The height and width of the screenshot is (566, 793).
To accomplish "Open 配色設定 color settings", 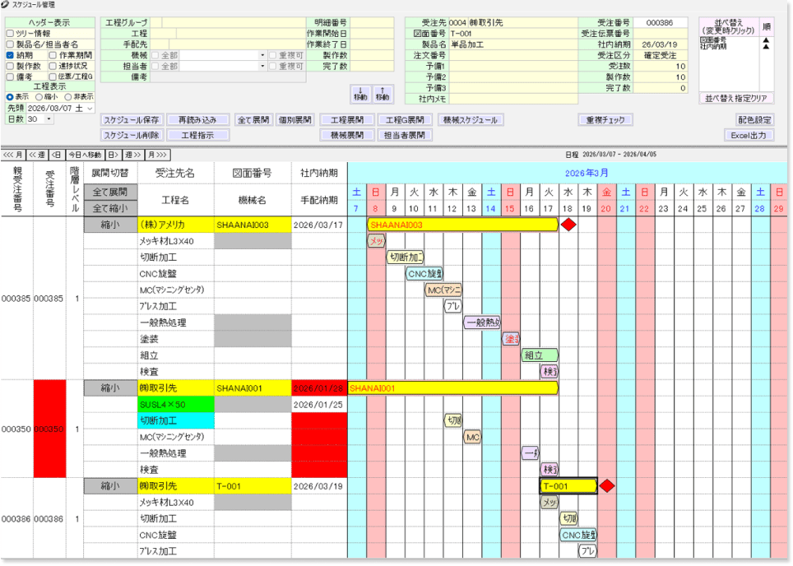I will point(754,120).
